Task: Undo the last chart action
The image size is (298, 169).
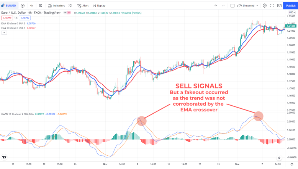Action: [x=216, y=6]
